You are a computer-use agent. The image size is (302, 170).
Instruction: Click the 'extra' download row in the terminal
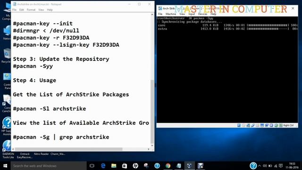tap(228, 29)
